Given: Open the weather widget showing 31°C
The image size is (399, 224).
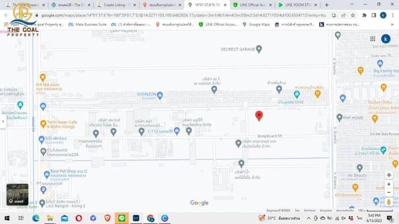Looking at the screenshot, I should click(279, 218).
